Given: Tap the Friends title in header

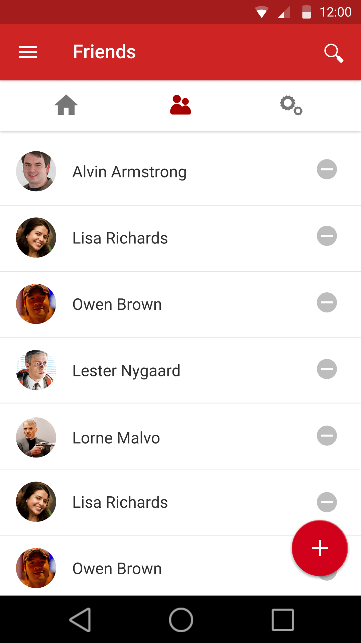Looking at the screenshot, I should [x=104, y=52].
